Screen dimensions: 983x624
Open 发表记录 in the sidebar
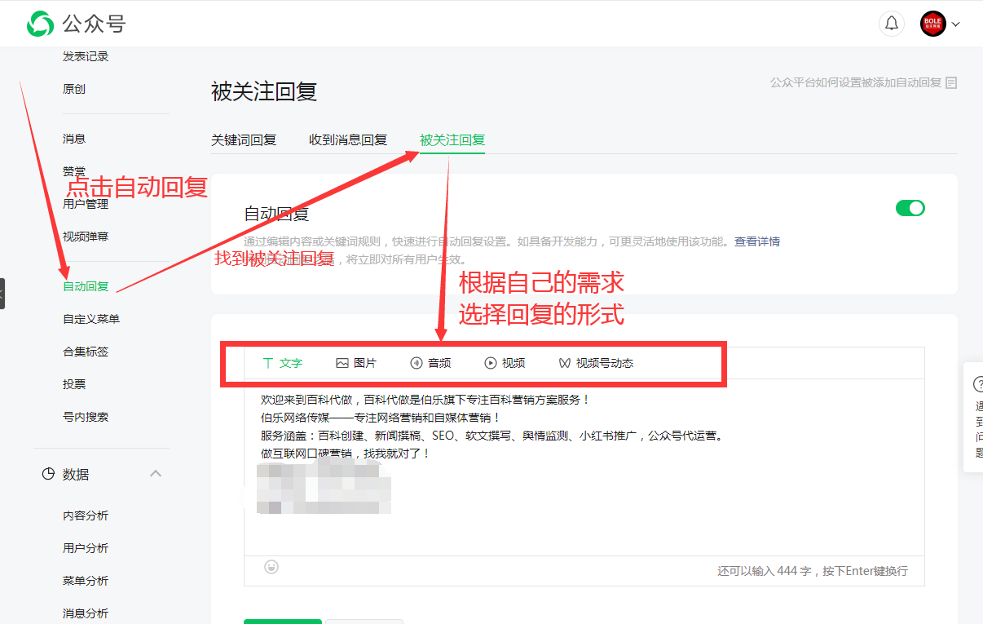click(x=86, y=56)
